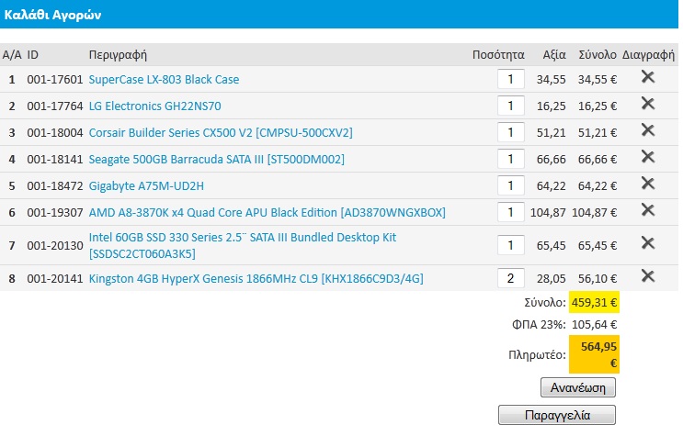Click the highlighted subtotal 459,31 €
Image resolution: width=683 pixels, height=436 pixels.
point(594,302)
